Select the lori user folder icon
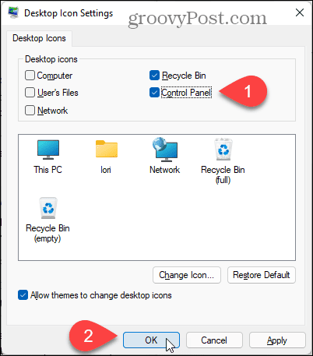Viewport: 313px width, 356px height. [x=107, y=149]
